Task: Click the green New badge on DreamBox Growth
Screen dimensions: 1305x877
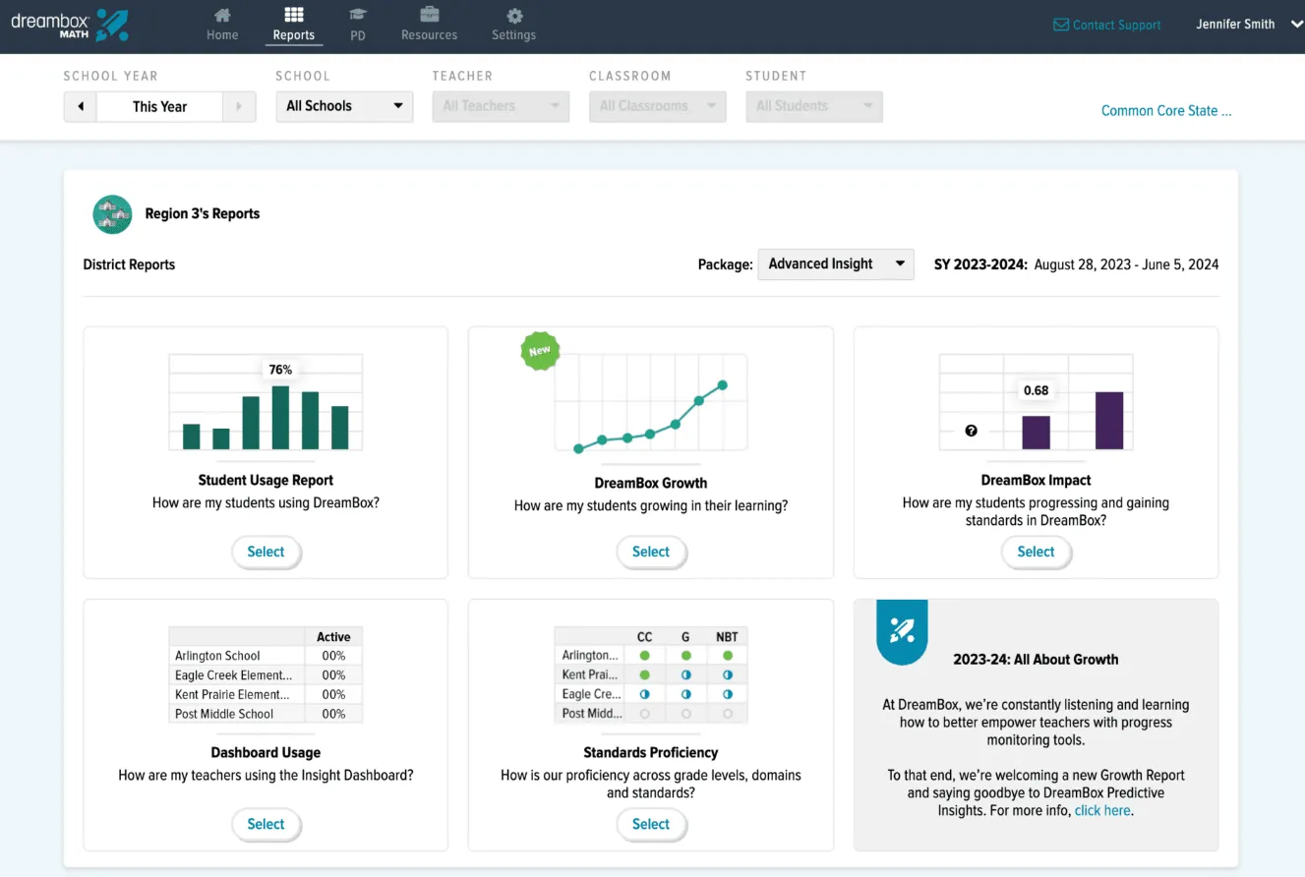Action: (540, 351)
